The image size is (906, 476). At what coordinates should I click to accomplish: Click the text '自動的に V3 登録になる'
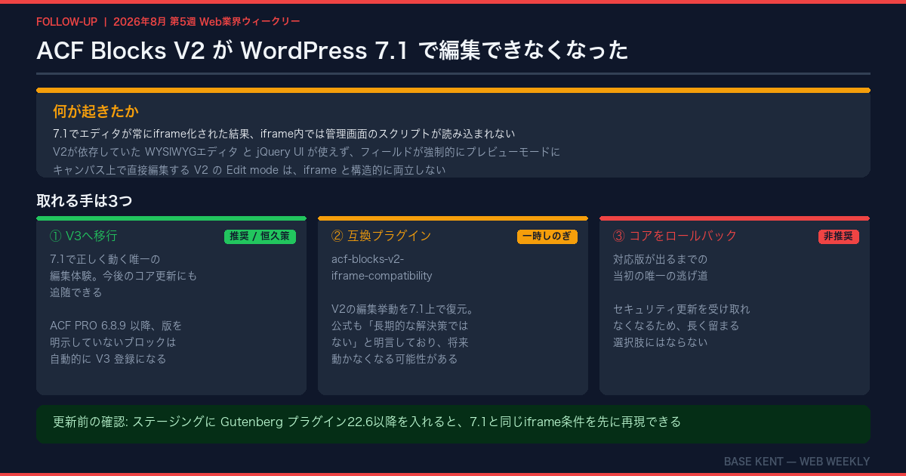(108, 359)
